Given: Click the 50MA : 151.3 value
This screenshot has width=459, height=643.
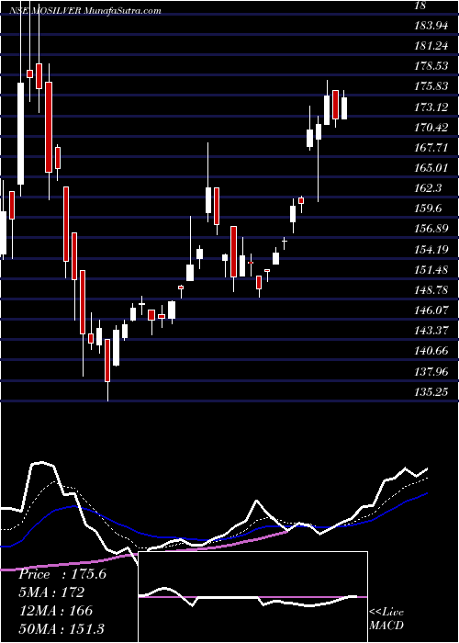Looking at the screenshot, I should point(62,628).
